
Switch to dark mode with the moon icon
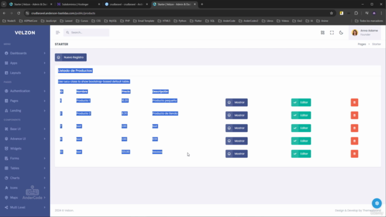(341, 33)
